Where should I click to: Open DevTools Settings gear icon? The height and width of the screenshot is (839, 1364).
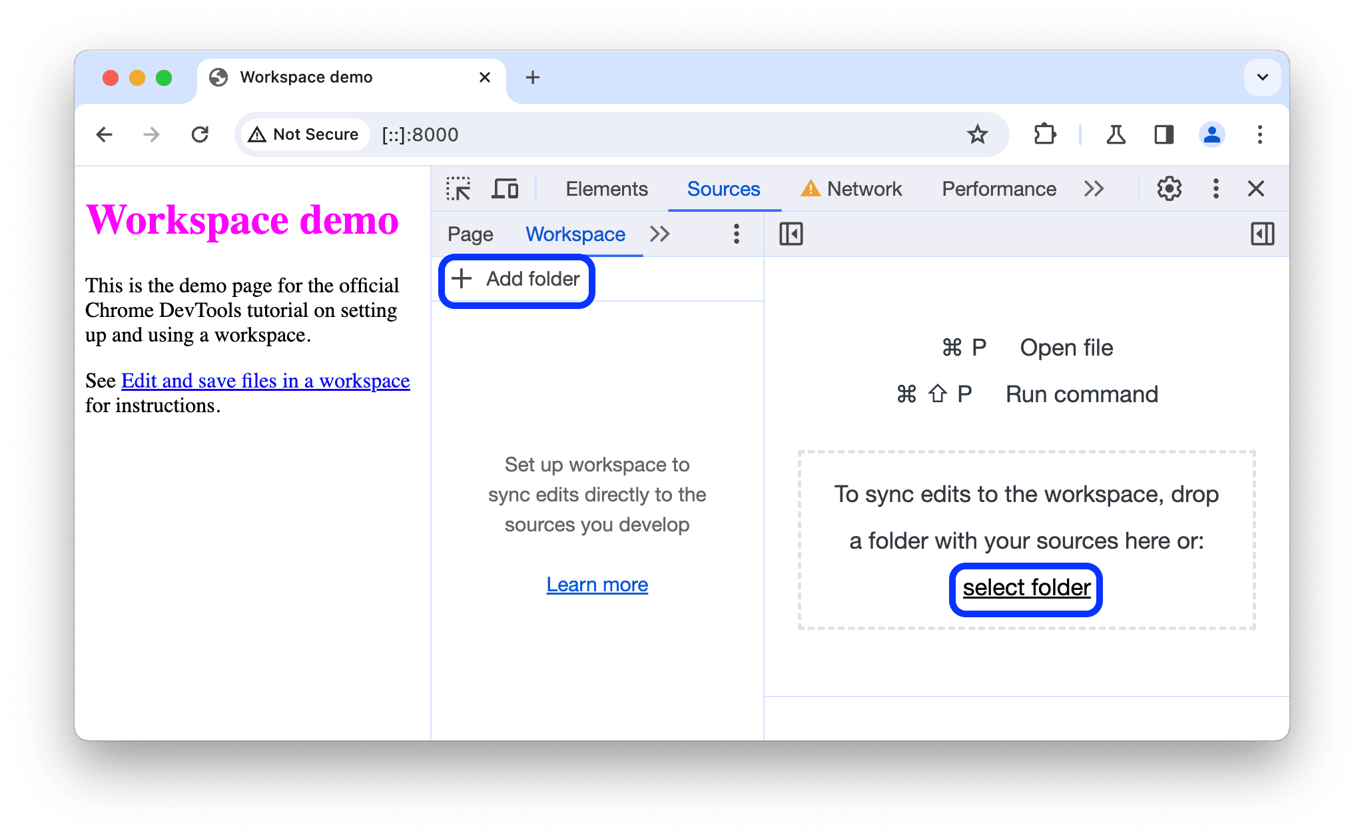[1168, 188]
